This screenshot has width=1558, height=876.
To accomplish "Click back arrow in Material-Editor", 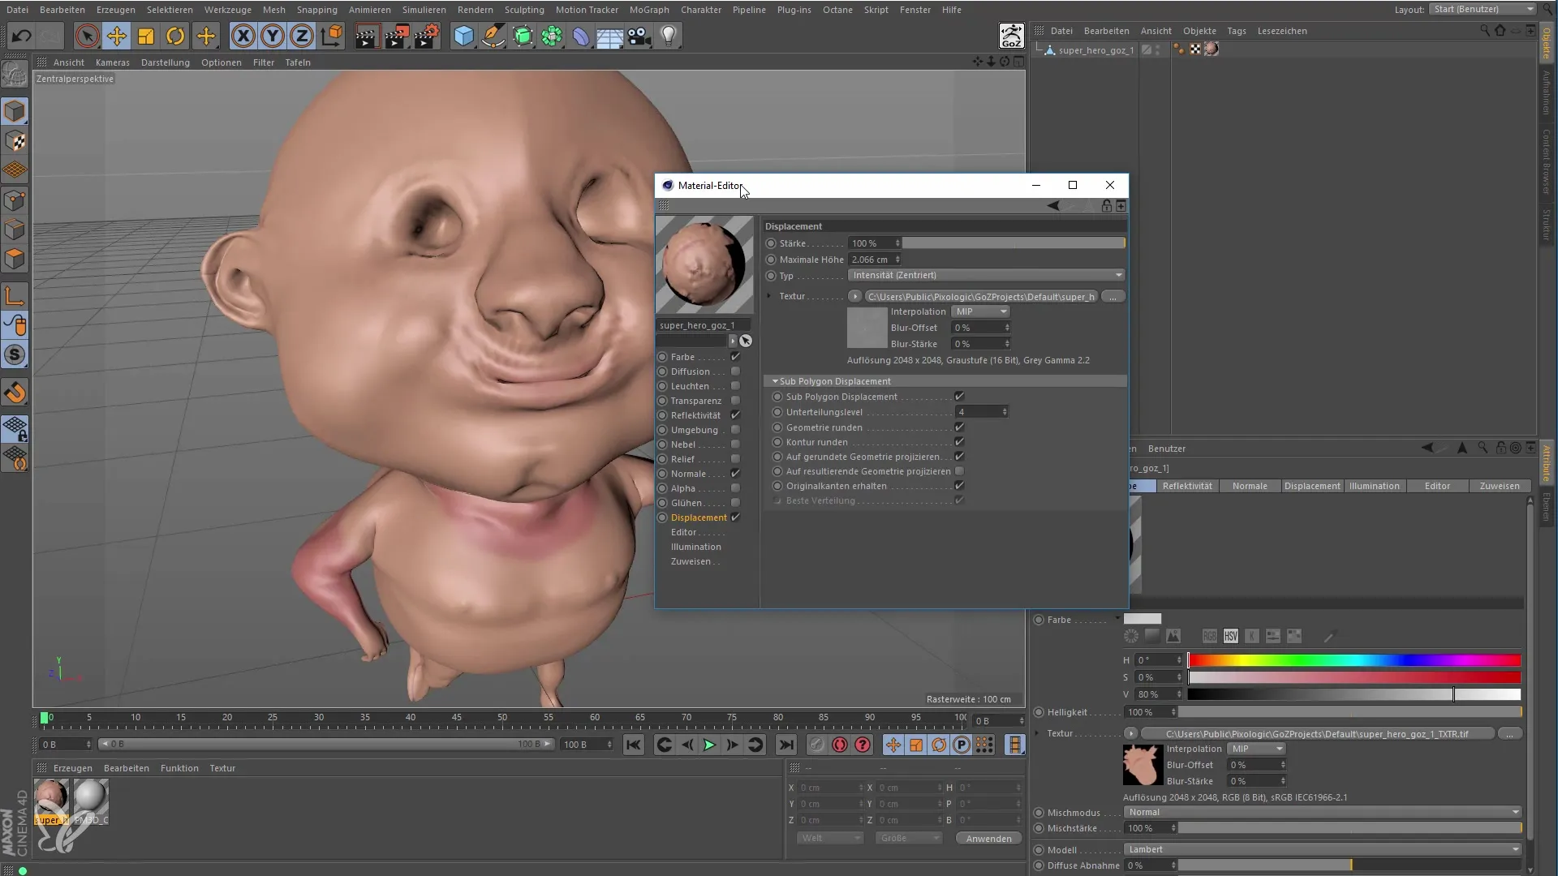I will (1053, 206).
